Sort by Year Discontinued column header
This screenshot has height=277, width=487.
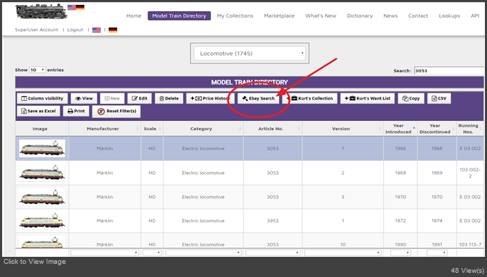pos(437,129)
